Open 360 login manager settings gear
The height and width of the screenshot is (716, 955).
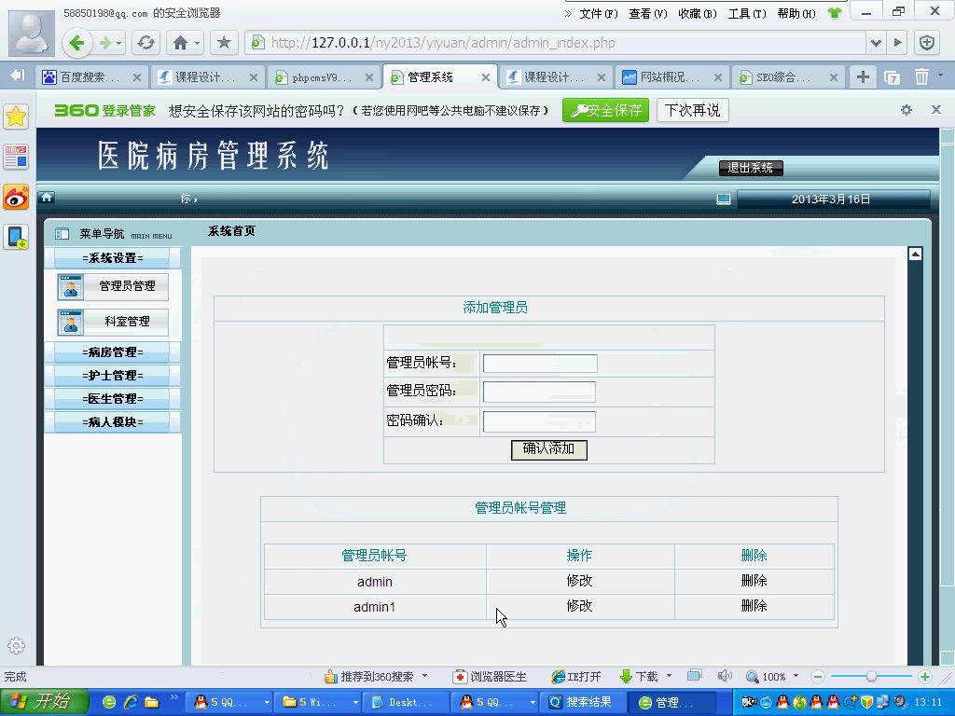[907, 110]
